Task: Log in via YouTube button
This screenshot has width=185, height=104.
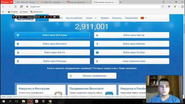Action: (132, 52)
